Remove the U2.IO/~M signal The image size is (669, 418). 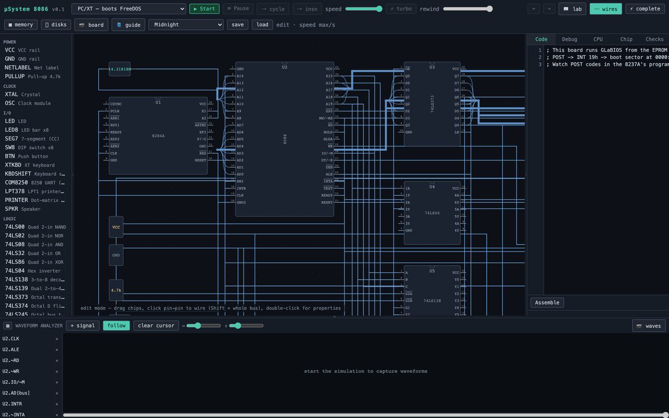pyautogui.click(x=57, y=382)
